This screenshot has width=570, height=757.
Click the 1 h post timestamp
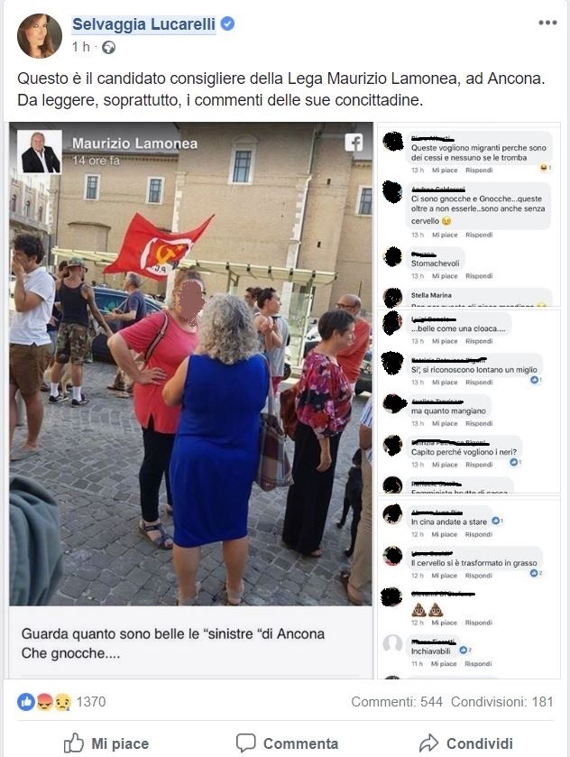pos(80,47)
